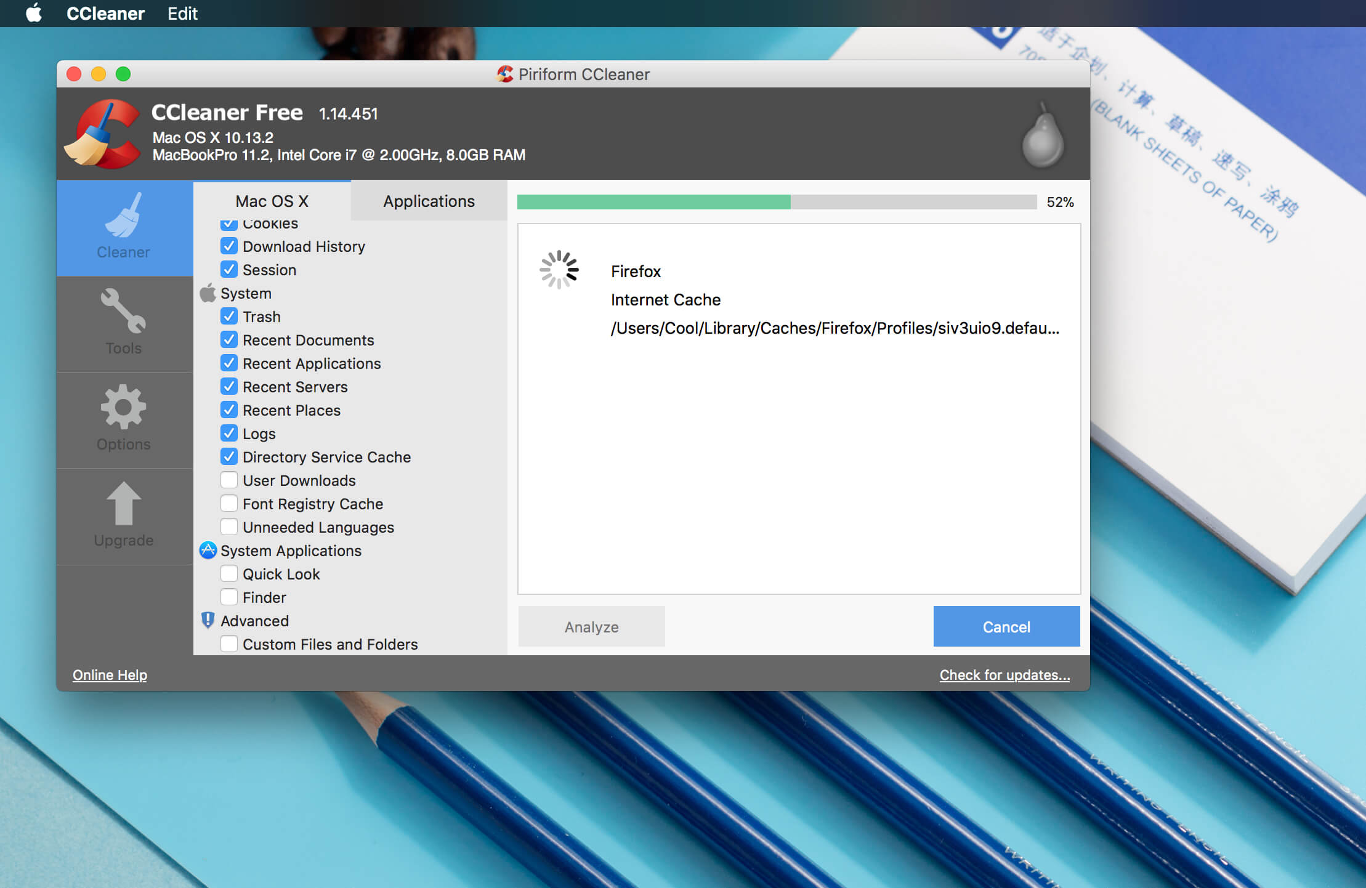
Task: Uncheck the Session checkbox
Action: pyautogui.click(x=229, y=270)
